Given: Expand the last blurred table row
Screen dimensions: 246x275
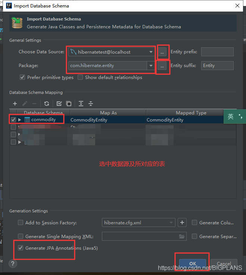Looking at the screenshot, I should coord(20,142).
